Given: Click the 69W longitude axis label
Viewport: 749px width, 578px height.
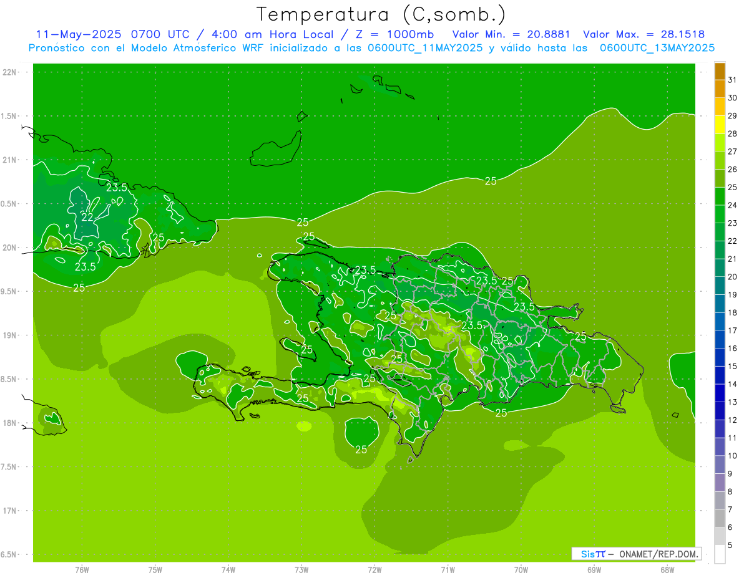Looking at the screenshot, I should [594, 571].
